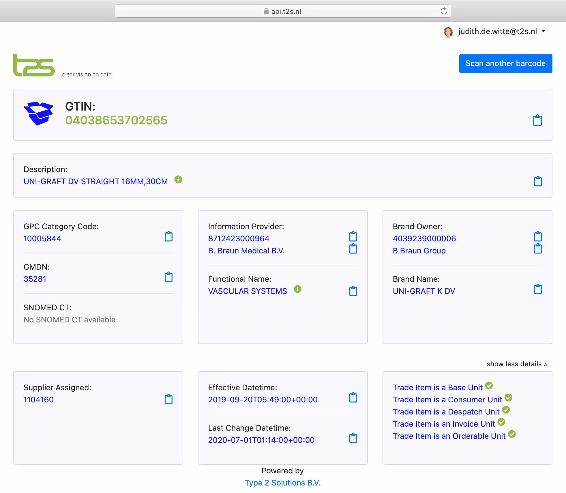This screenshot has width=566, height=493.
Task: Click the Base Unit green checkmark
Action: pos(489,386)
